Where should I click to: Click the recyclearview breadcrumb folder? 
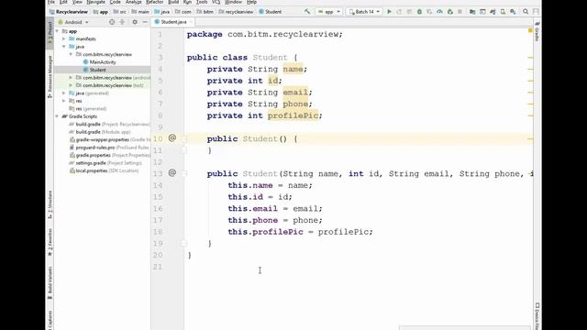pyautogui.click(x=237, y=12)
